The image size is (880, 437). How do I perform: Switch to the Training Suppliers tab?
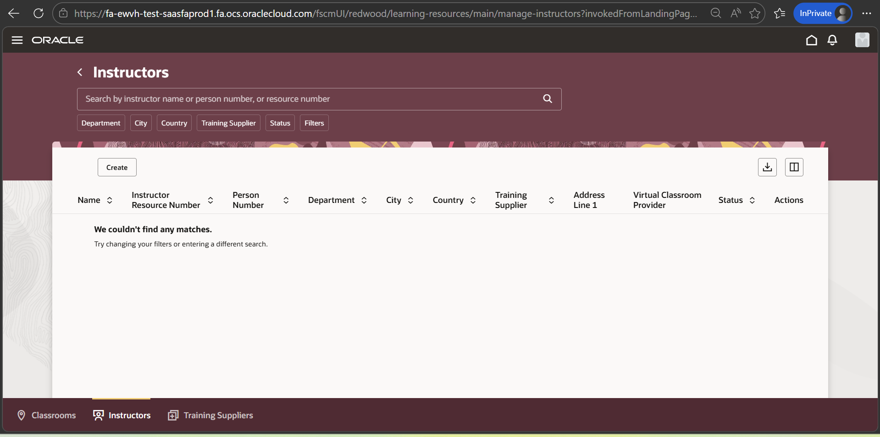210,415
